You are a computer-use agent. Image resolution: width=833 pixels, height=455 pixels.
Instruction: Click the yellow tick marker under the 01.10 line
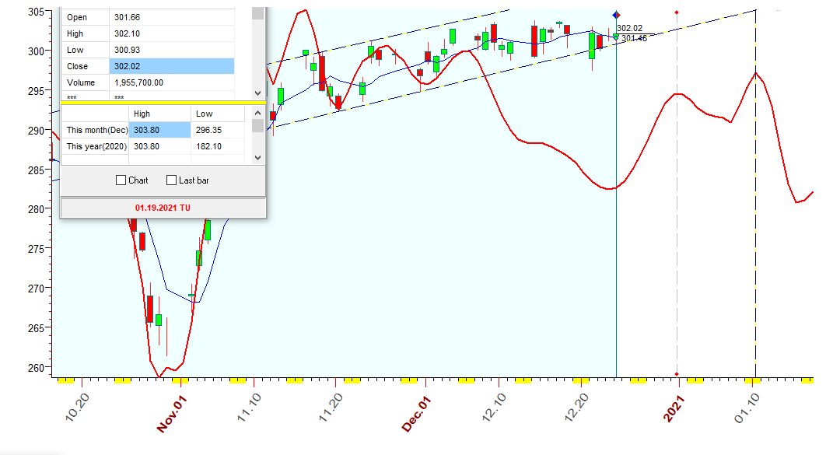pos(754,381)
